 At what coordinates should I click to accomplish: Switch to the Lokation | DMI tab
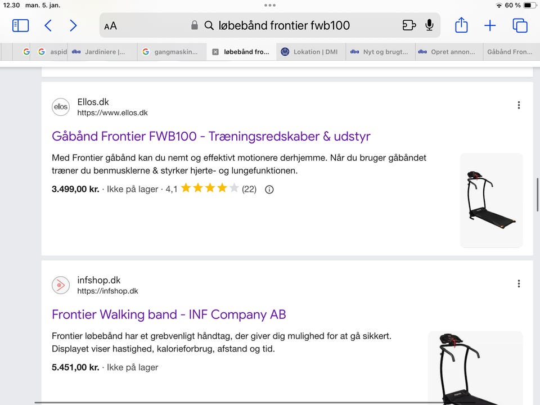(x=310, y=52)
